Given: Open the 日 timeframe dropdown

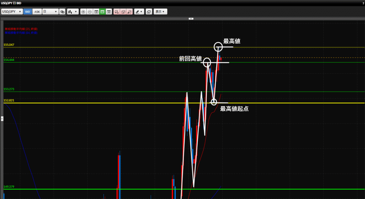Looking at the screenshot, I should pyautogui.click(x=50, y=12).
